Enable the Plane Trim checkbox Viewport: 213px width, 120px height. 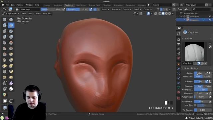(195, 105)
